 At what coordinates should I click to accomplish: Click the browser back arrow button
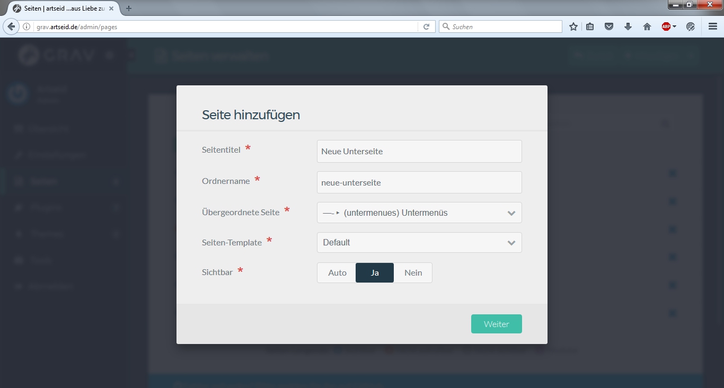[11, 27]
